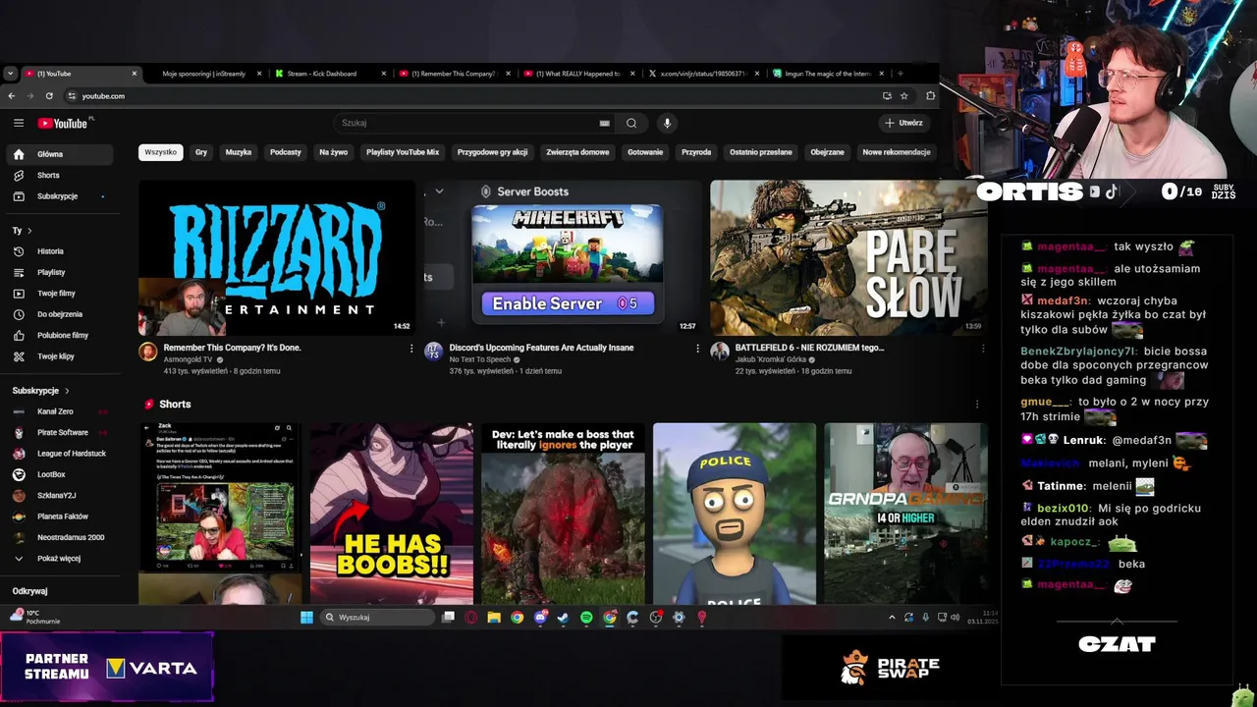Open Twoje klipy in the sidebar
1257x707 pixels.
click(62, 356)
